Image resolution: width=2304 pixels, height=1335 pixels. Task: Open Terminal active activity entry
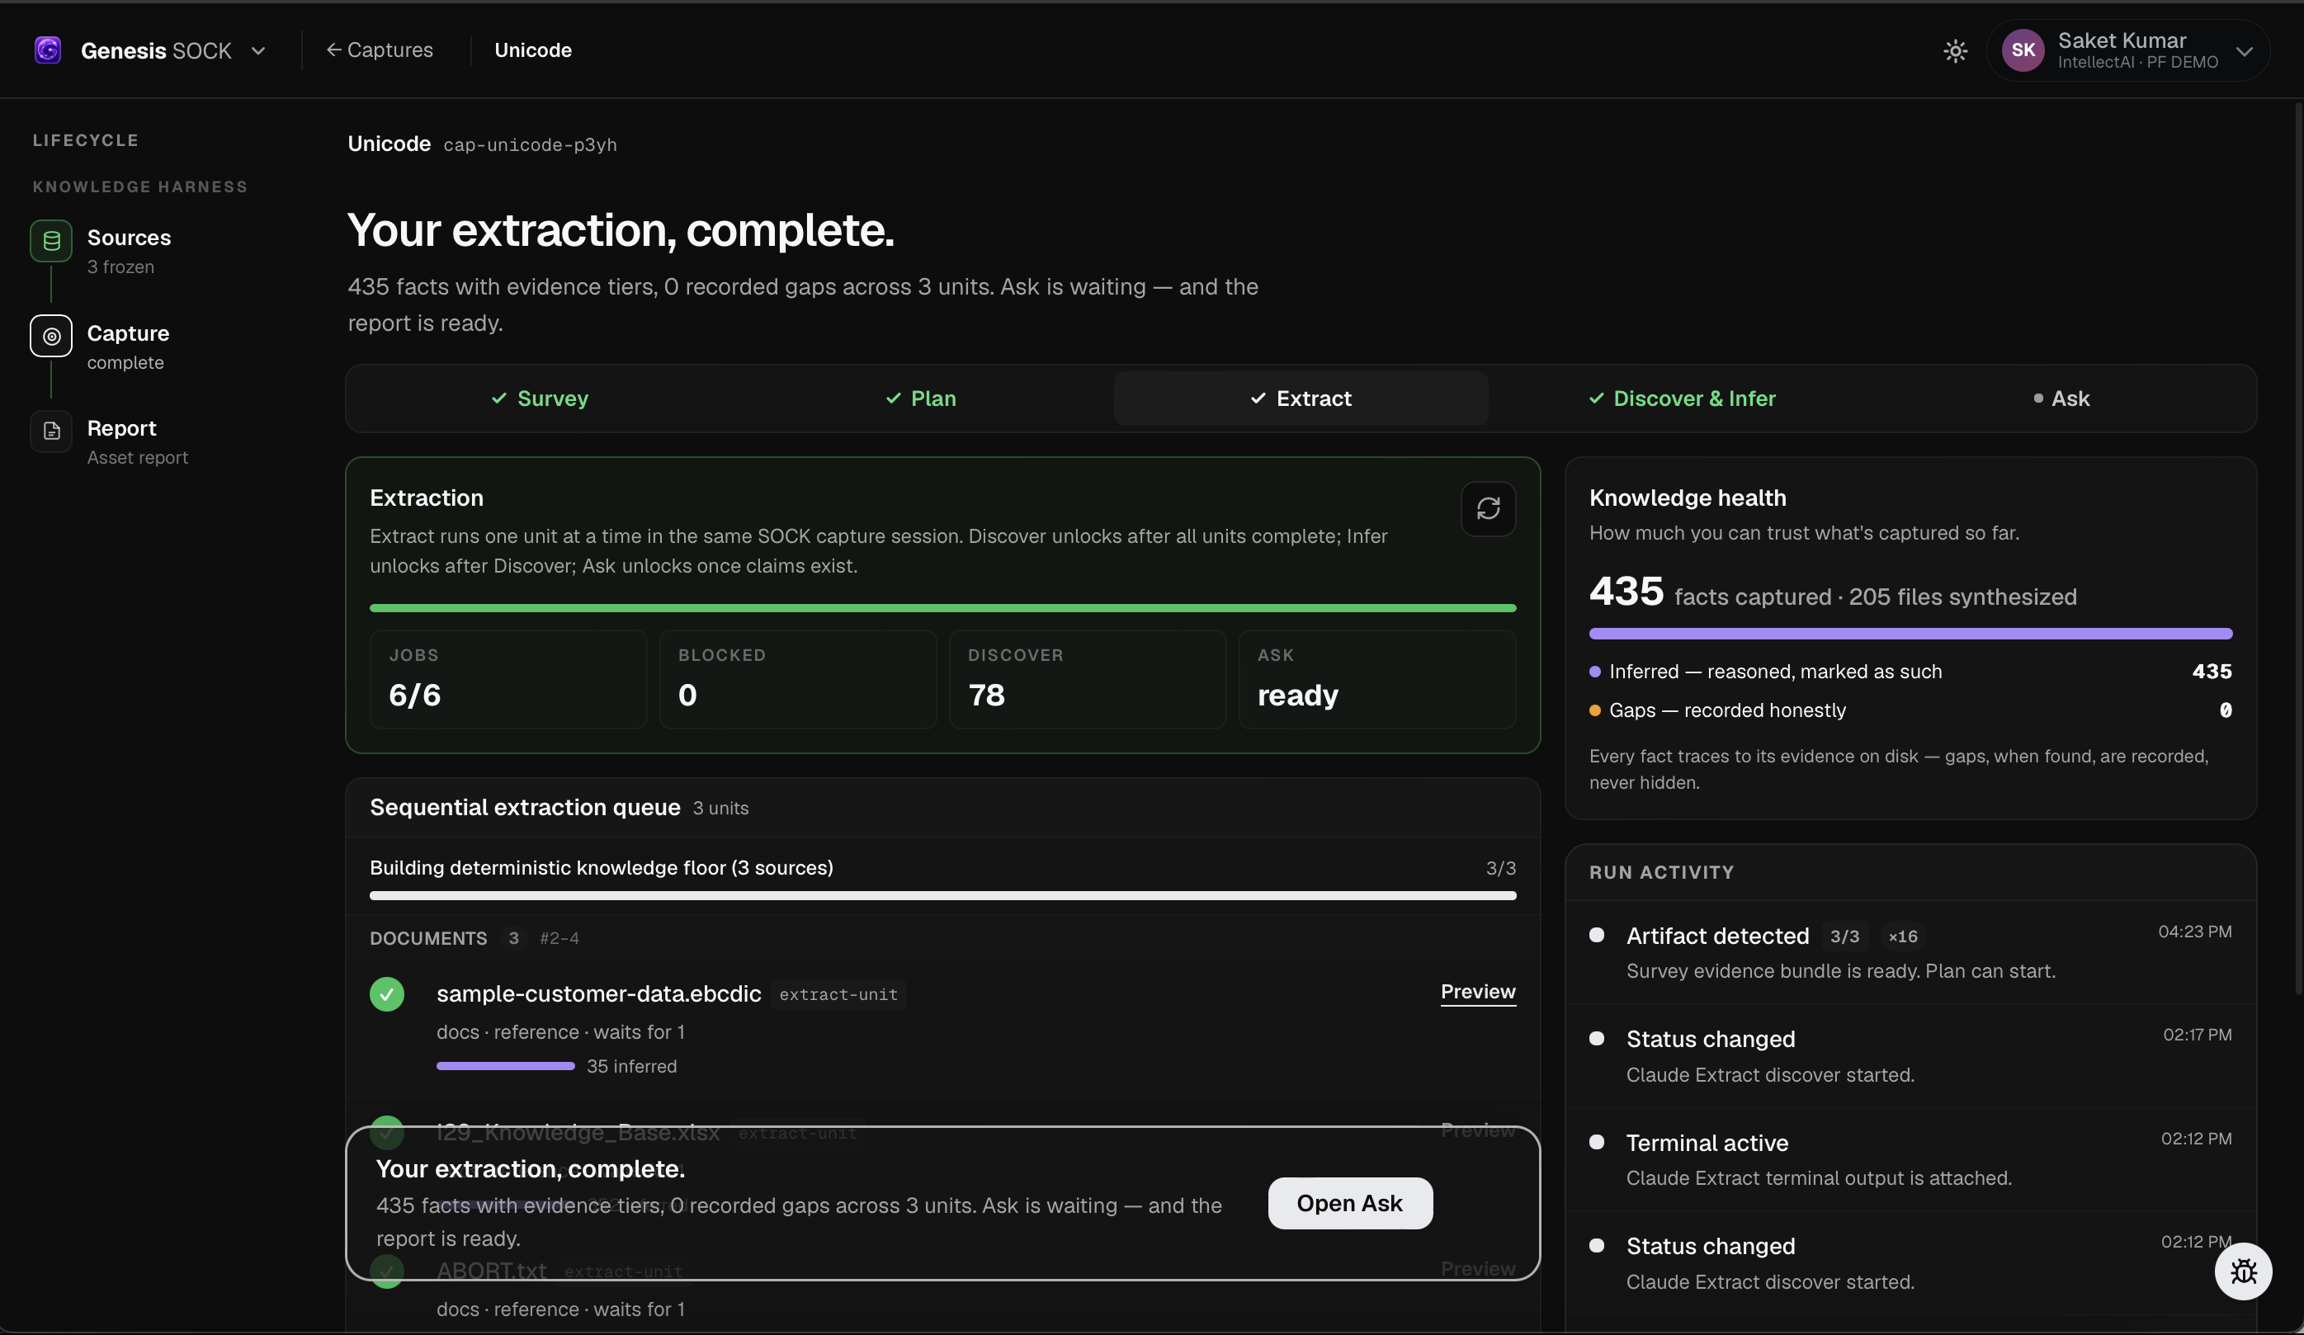pyautogui.click(x=1910, y=1159)
